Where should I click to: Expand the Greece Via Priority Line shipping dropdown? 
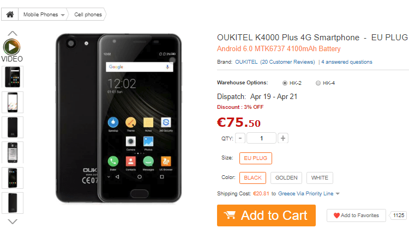tap(338, 194)
